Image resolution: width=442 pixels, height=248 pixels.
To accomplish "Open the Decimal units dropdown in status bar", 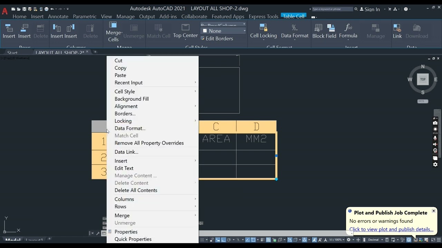I will [x=375, y=239].
